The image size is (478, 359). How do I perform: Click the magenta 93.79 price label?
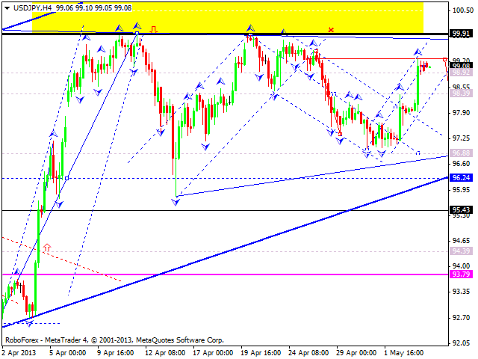point(461,274)
